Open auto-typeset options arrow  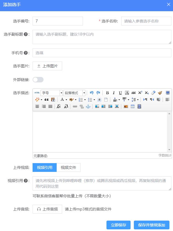[41, 100]
